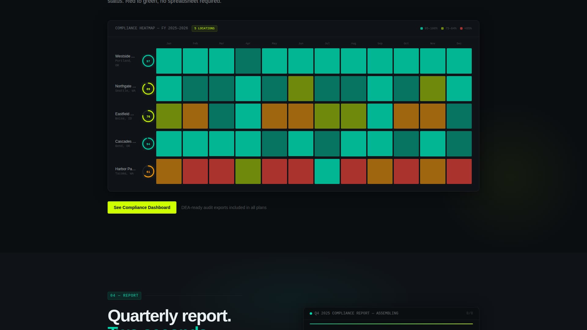Click Northgate's June olive heatmap cell
587x330 pixels.
pyautogui.click(x=301, y=89)
